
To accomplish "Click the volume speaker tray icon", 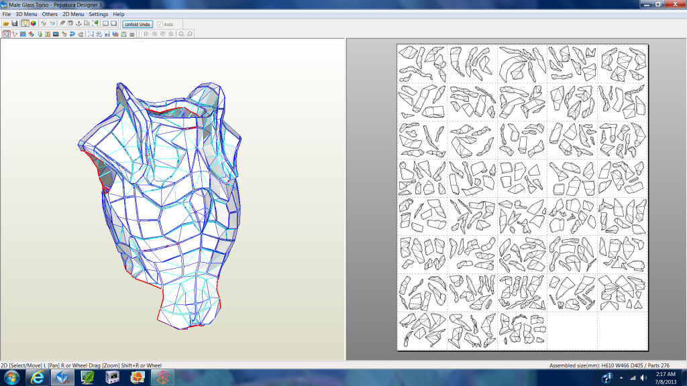I will tap(643, 378).
